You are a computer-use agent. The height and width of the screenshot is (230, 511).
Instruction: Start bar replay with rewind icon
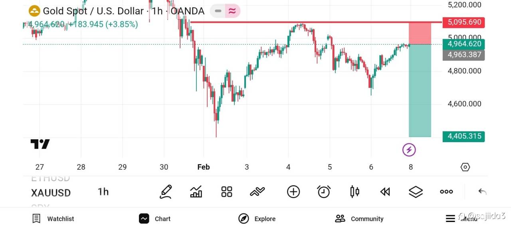(x=385, y=192)
